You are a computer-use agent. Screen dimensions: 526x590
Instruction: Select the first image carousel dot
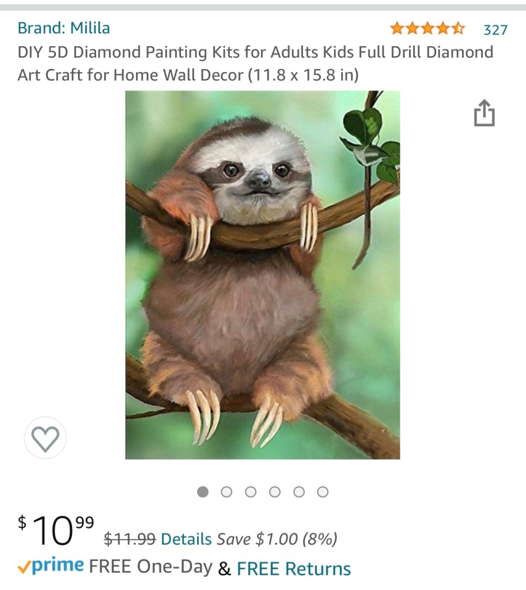click(203, 491)
